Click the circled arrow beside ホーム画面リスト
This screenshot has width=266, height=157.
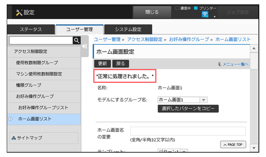coord(10,119)
